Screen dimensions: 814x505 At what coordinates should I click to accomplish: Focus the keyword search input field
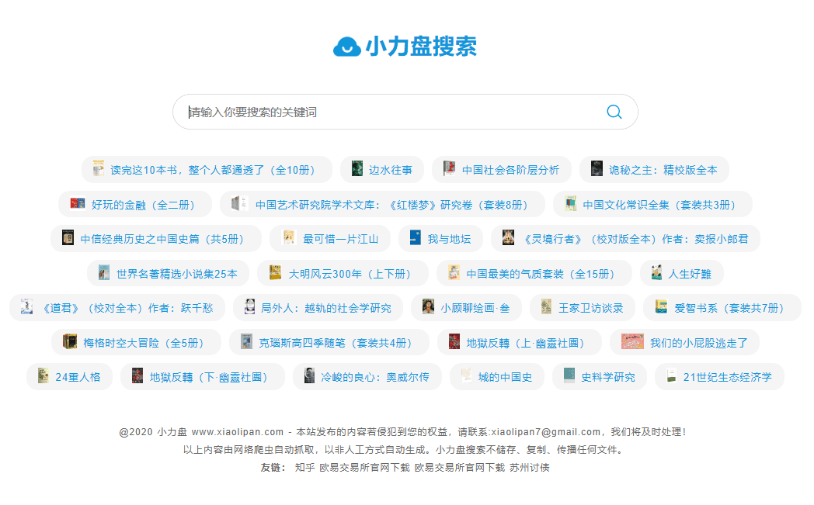388,112
